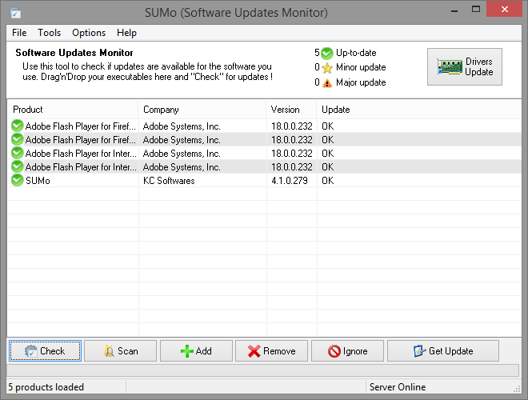528x400 pixels.
Task: Click the Drivers Update button
Action: 464,66
